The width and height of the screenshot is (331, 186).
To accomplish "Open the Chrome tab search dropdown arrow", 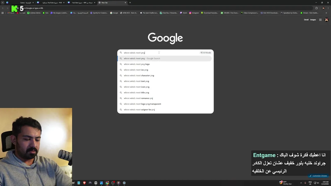I will pos(3,3).
